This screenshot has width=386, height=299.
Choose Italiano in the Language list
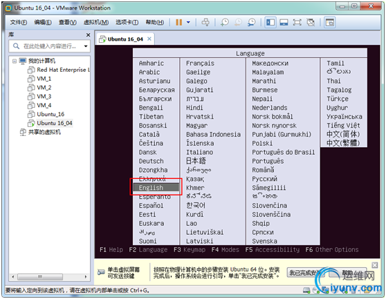[x=200, y=153]
